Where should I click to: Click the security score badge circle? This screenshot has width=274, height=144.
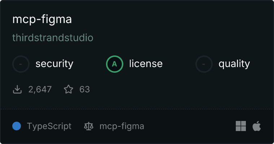(x=21, y=64)
